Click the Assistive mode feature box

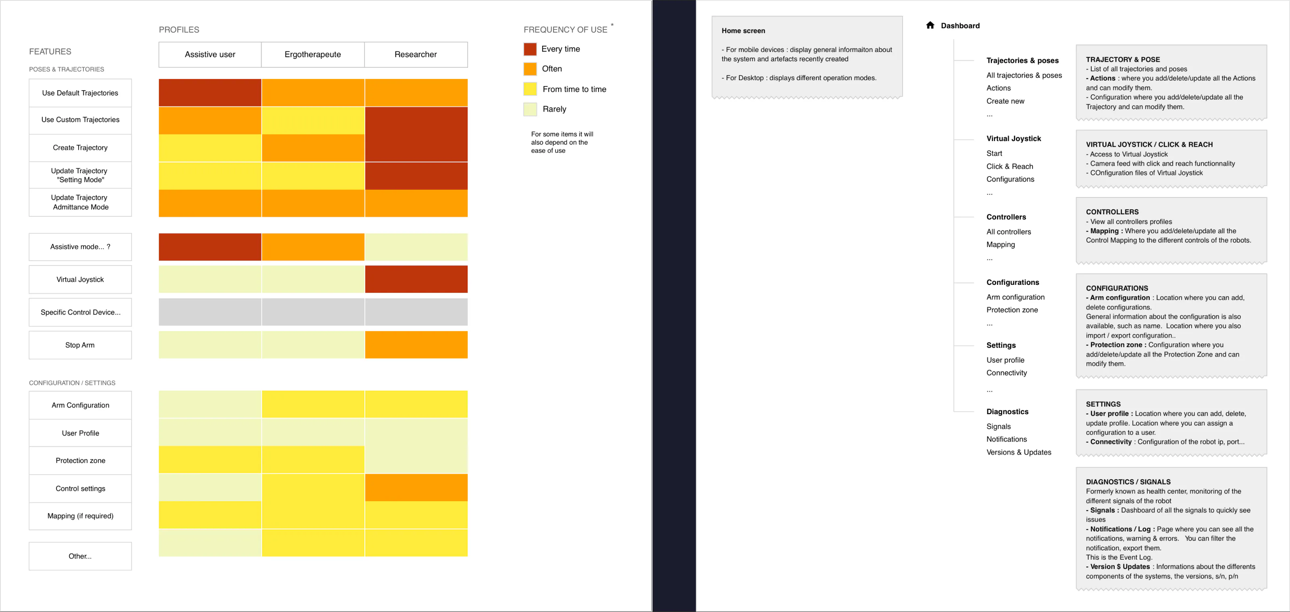pos(80,247)
